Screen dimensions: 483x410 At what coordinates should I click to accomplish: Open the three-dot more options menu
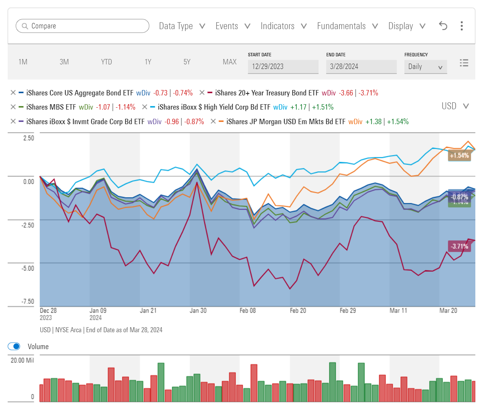(x=462, y=26)
